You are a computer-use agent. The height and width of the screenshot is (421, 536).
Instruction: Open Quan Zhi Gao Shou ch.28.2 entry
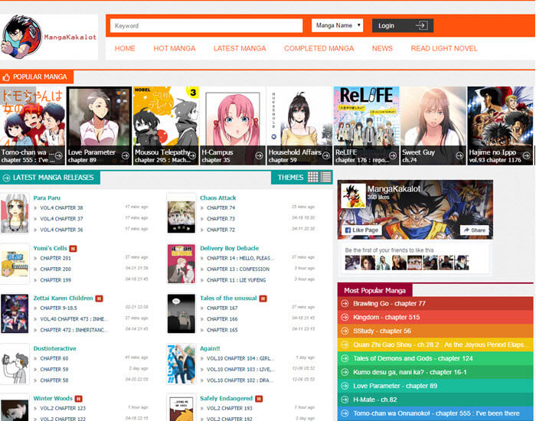pyautogui.click(x=435, y=344)
